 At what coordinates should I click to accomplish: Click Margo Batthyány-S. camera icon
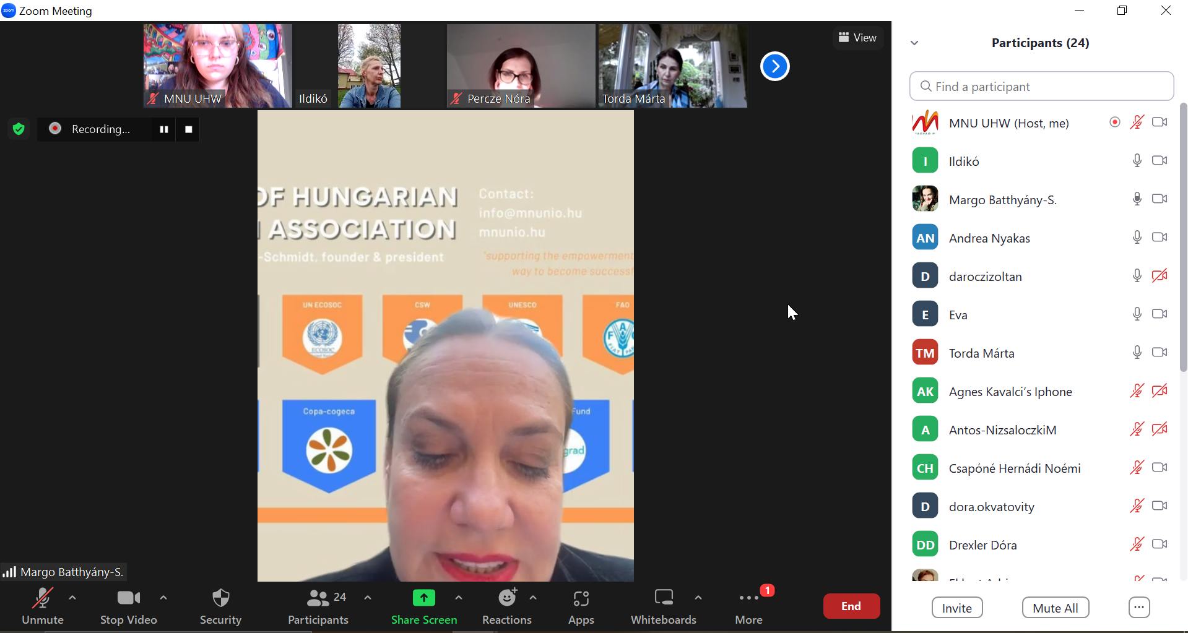pos(1160,199)
